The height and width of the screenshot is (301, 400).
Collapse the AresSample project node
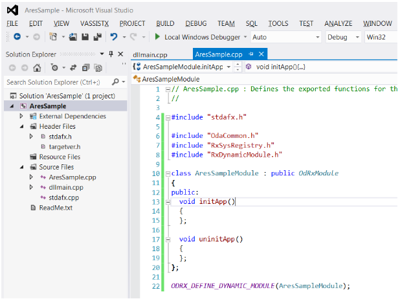click(12, 106)
